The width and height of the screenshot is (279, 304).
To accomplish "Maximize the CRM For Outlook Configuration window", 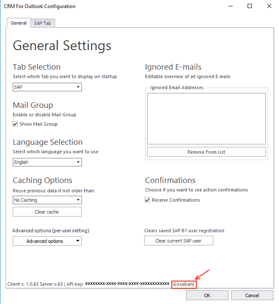I will (250, 6).
